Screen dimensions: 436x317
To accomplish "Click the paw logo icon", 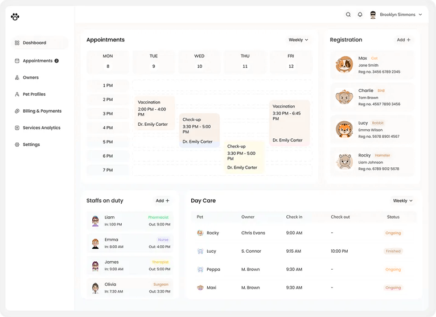I will (x=15, y=17).
